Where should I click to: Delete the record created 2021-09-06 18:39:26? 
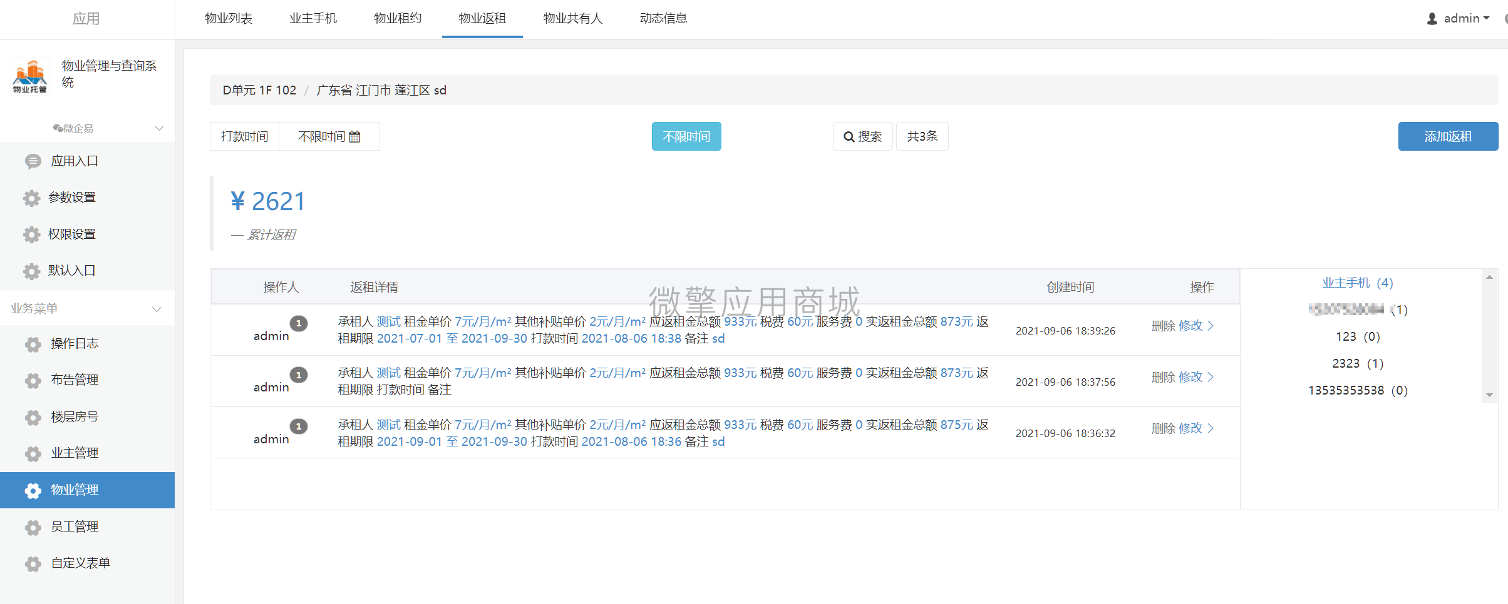point(1163,325)
